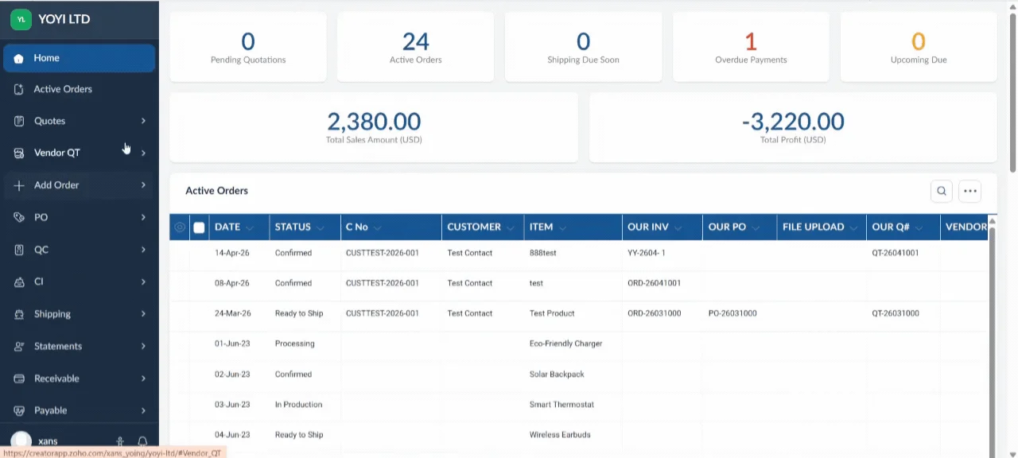Screen dimensions: 1018x458
Task: Go to Home in the sidebar
Action: pyautogui.click(x=79, y=58)
